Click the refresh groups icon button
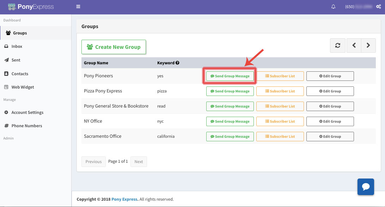Viewport: 385px width, 207px height. (338, 45)
